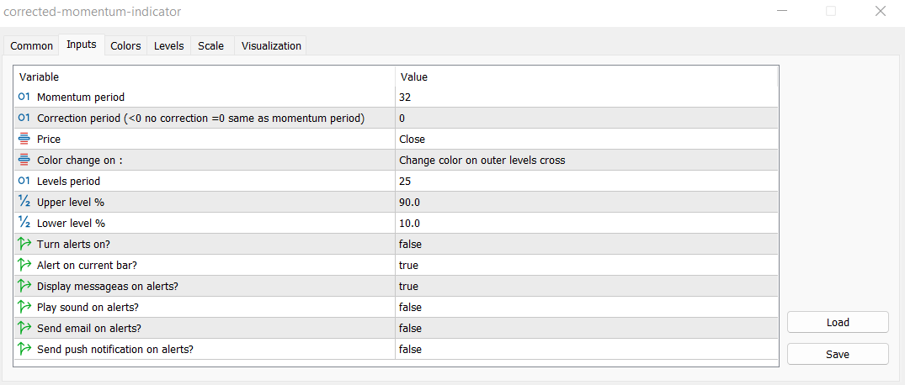Open the Visualization tab
The width and height of the screenshot is (905, 385).
[271, 46]
